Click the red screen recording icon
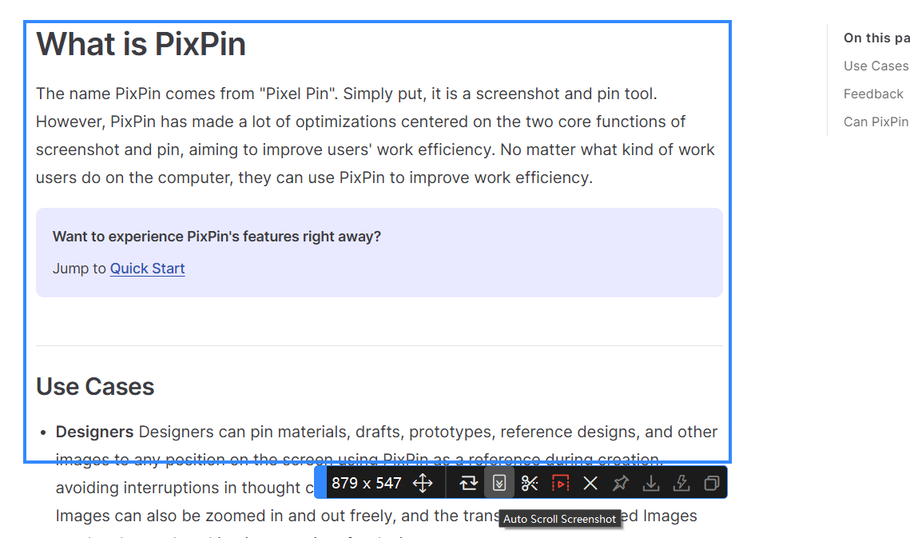 coord(560,483)
